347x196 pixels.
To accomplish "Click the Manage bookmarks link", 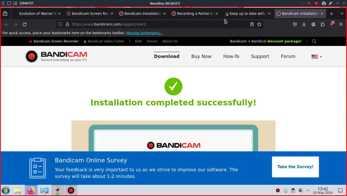I will pyautogui.click(x=144, y=33).
